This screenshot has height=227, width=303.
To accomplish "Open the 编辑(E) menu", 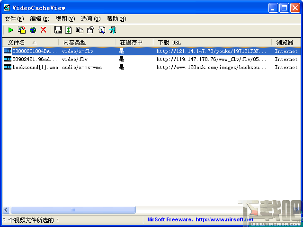I will click(x=40, y=19).
